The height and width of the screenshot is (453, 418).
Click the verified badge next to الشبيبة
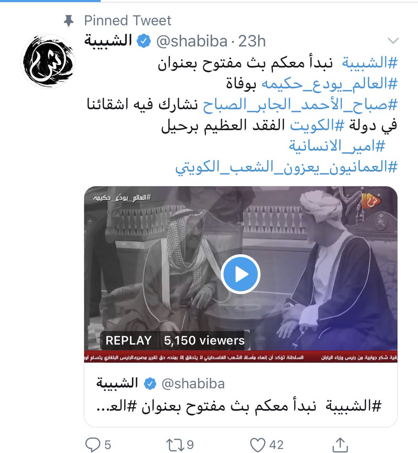[x=144, y=41]
